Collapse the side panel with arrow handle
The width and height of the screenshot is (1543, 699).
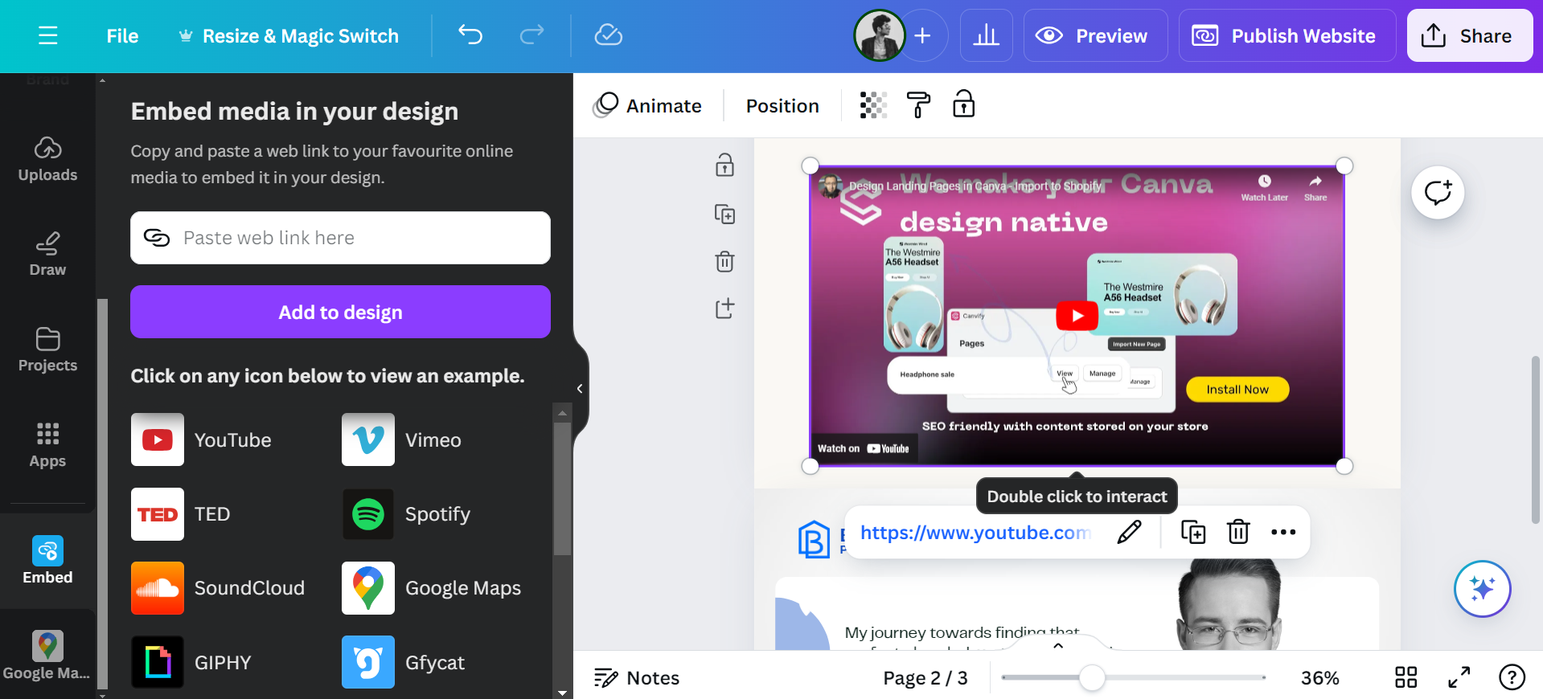[580, 389]
